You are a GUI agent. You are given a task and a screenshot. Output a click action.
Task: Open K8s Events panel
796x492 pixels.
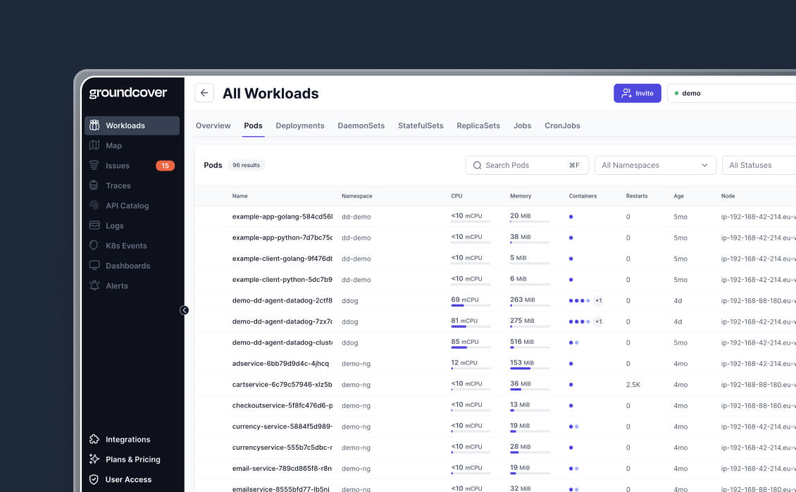click(95, 245)
